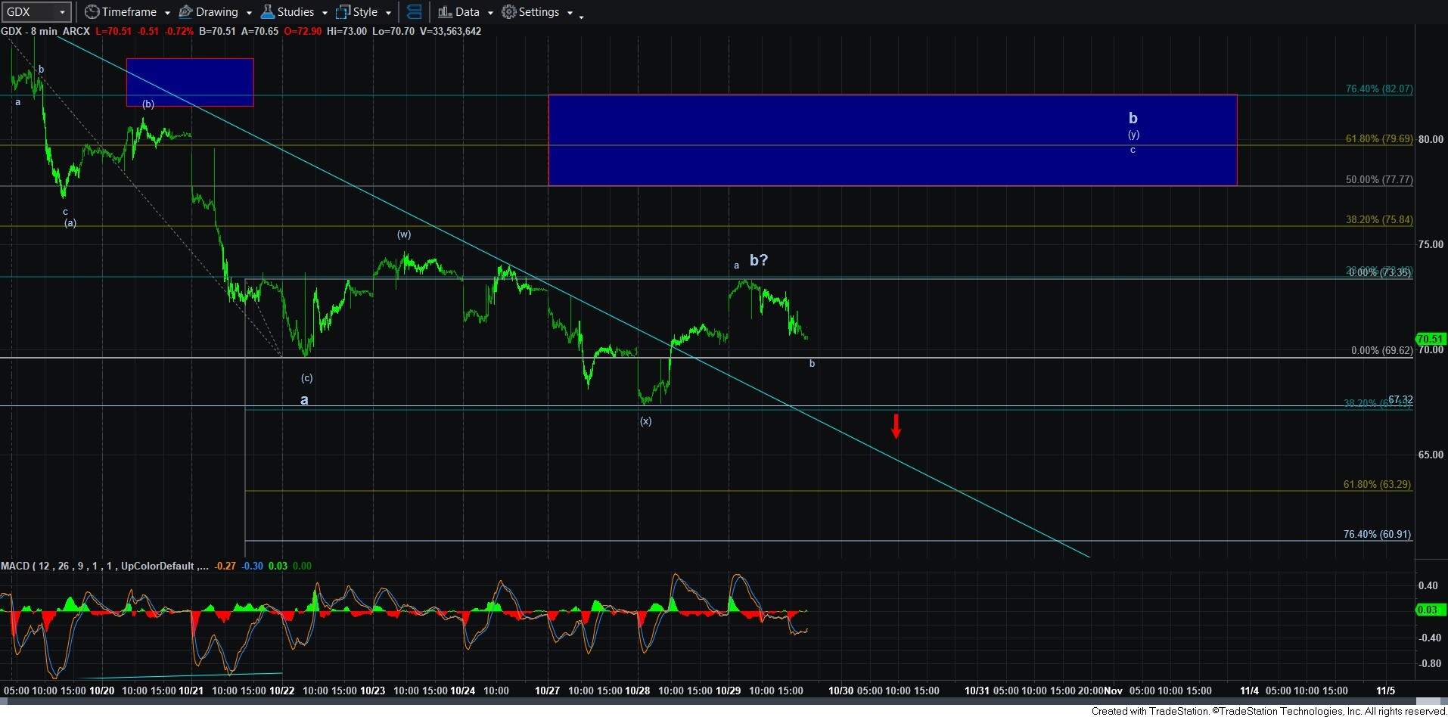Click the Settings gear icon
Viewport: 1448px width, 717px height.
point(509,12)
